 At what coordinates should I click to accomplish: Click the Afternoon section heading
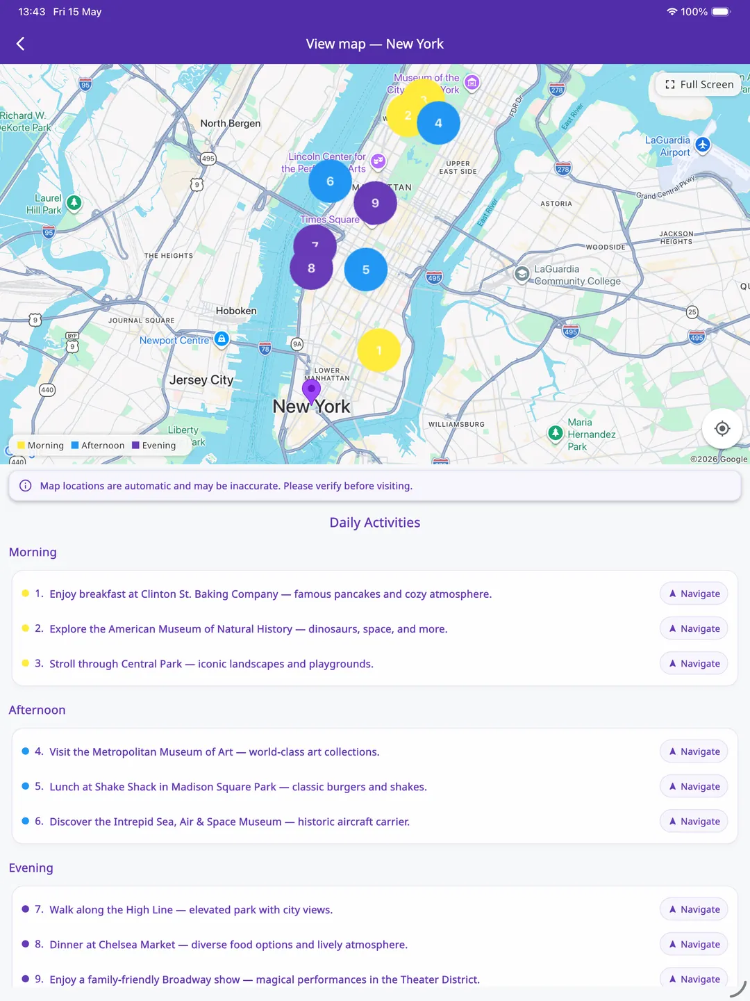[37, 710]
